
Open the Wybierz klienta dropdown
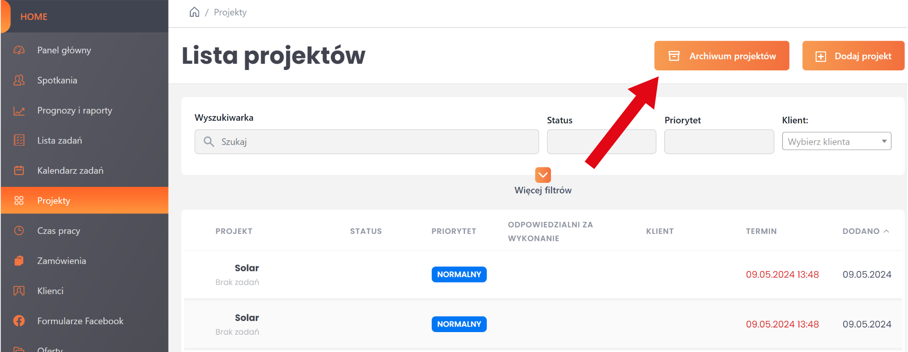836,141
